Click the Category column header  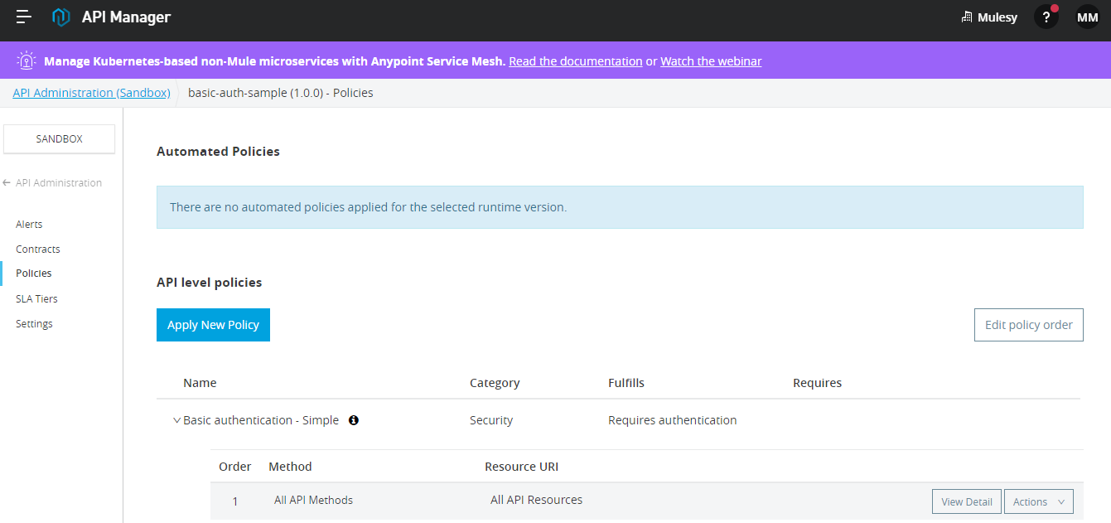(x=495, y=383)
